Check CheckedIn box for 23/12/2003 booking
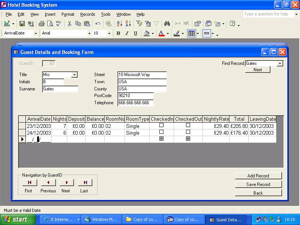The width and height of the screenshot is (300, 225). tap(162, 125)
